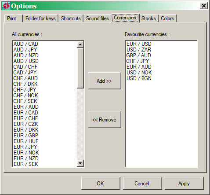Screen dimensions: 210x195
Task: Switch to the Shortcuts tab
Action: (x=71, y=18)
